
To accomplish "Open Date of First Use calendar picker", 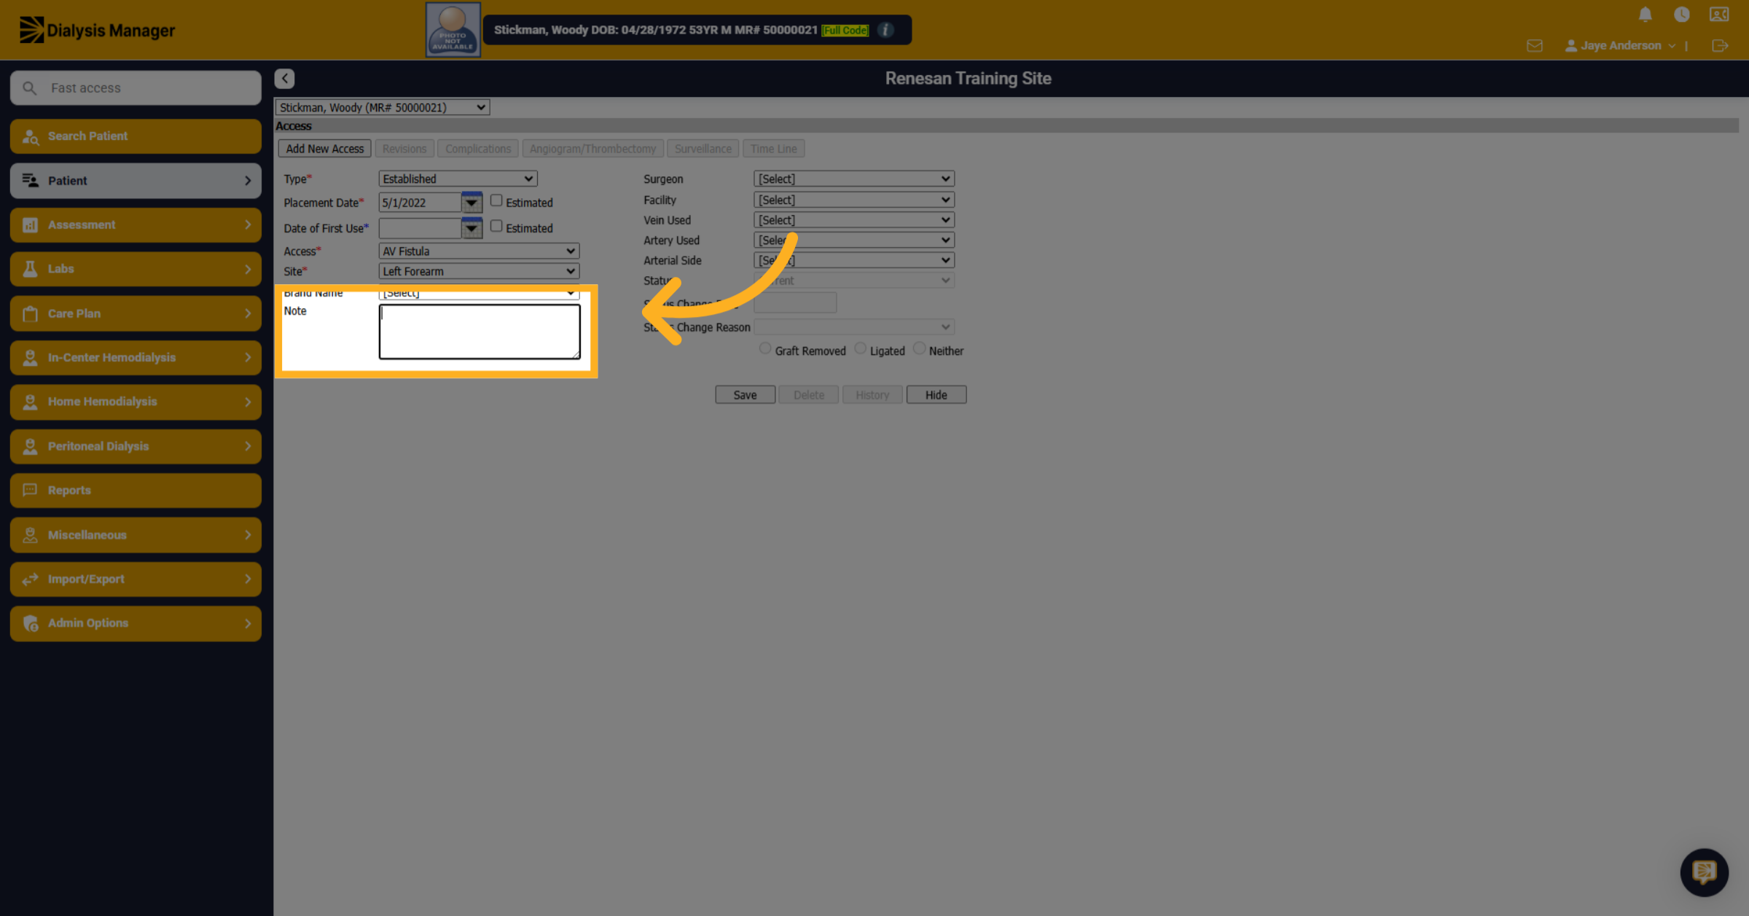I will tap(472, 228).
